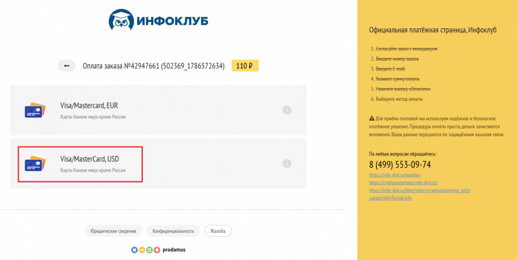The height and width of the screenshot is (260, 517).
Task: Select Visa/Mastercard, EUR payment method
Action: (x=158, y=110)
